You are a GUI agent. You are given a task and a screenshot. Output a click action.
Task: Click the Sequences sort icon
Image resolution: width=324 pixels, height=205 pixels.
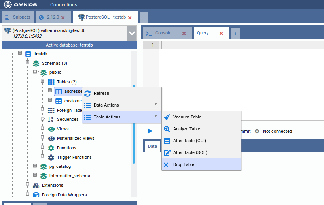(51, 120)
